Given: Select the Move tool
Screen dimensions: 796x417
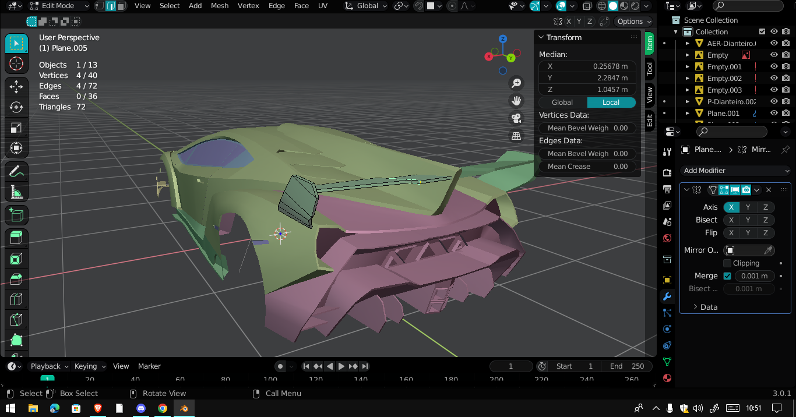Looking at the screenshot, I should tap(16, 87).
